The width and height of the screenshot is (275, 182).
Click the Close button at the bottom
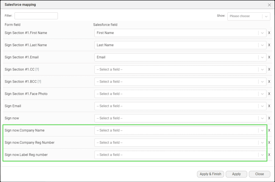click(259, 174)
